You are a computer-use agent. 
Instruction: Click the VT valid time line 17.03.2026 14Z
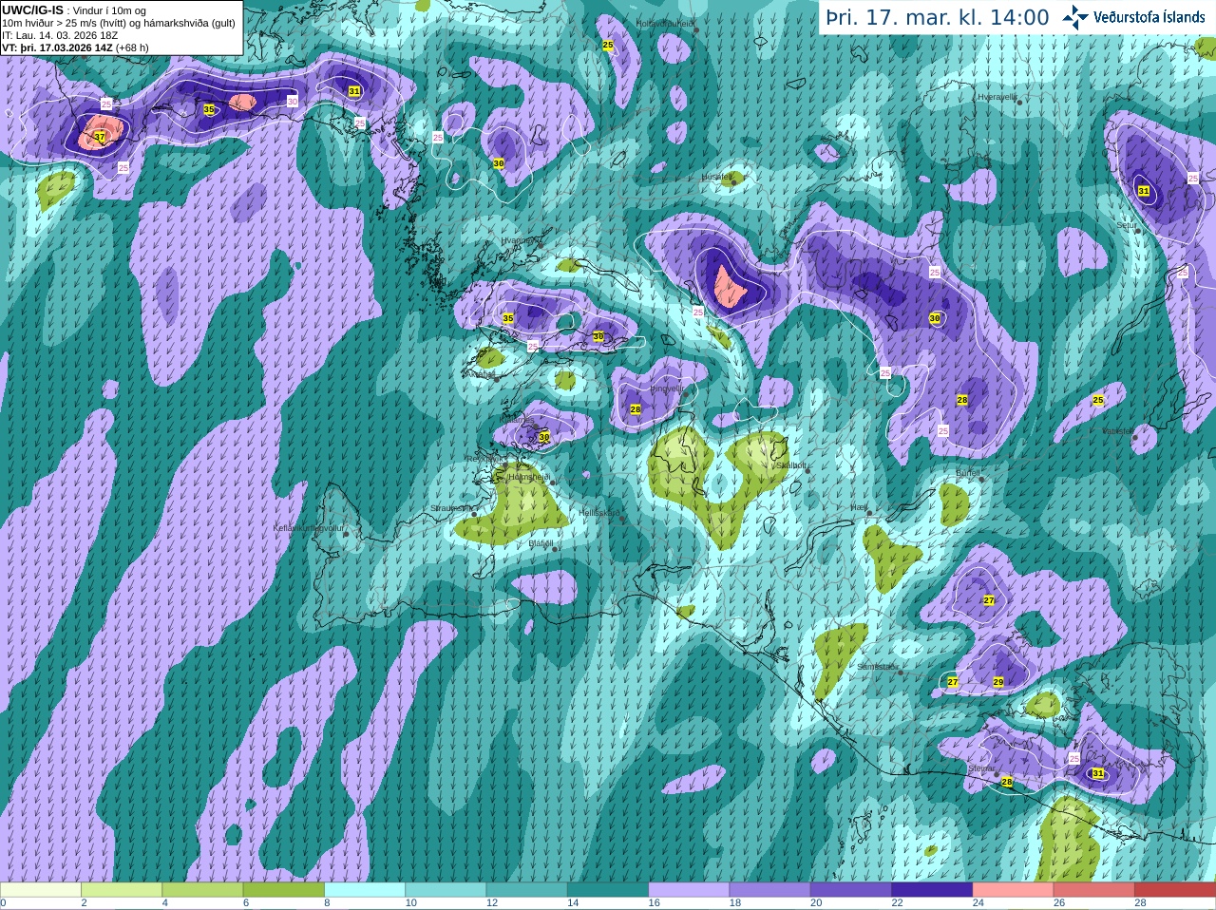(x=75, y=47)
